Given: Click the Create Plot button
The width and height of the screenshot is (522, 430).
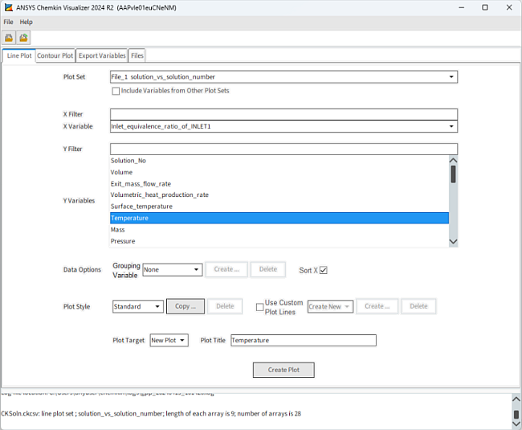Looking at the screenshot, I should click(283, 370).
